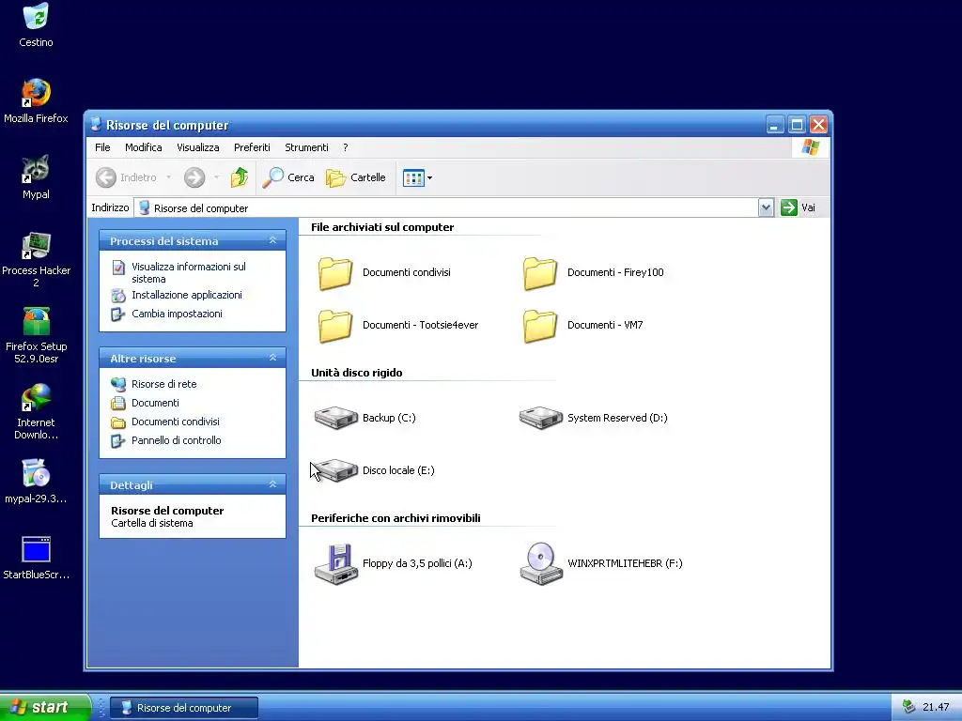
Task: Open dropdown arrow next to Indietro
Action: (x=169, y=177)
